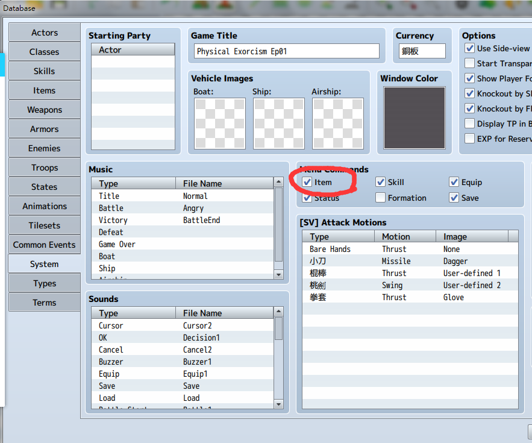532x443 pixels.
Task: Uncheck the Equip menu command
Action: pos(454,182)
